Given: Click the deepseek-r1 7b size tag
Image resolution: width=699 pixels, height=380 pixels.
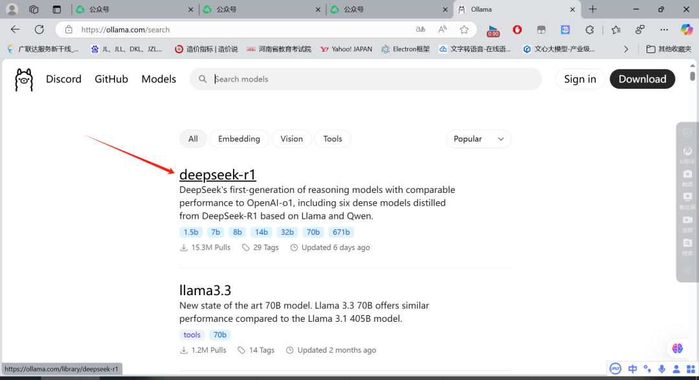Looking at the screenshot, I should click(x=216, y=232).
